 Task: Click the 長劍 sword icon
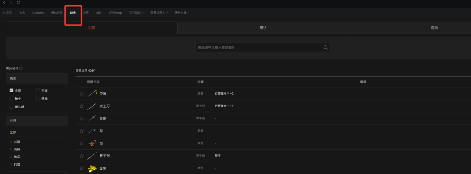(x=92, y=118)
